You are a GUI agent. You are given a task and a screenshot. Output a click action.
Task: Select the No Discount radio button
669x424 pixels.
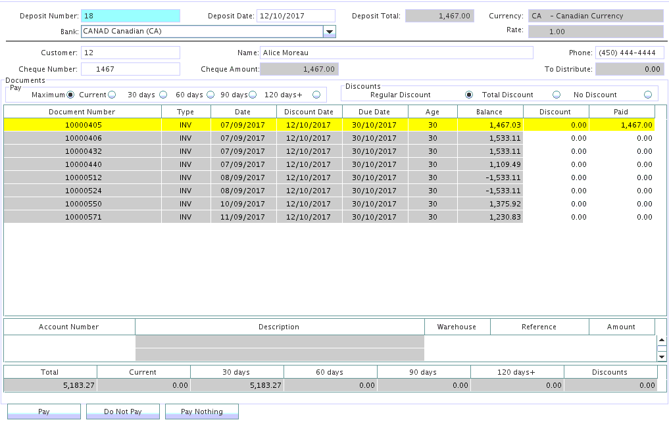[x=648, y=95]
